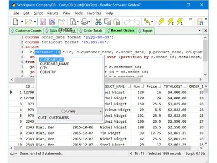Expand the dropdown arrow beside the Open folder icon
The width and height of the screenshot is (217, 163).
pyautogui.click(x=35, y=22)
